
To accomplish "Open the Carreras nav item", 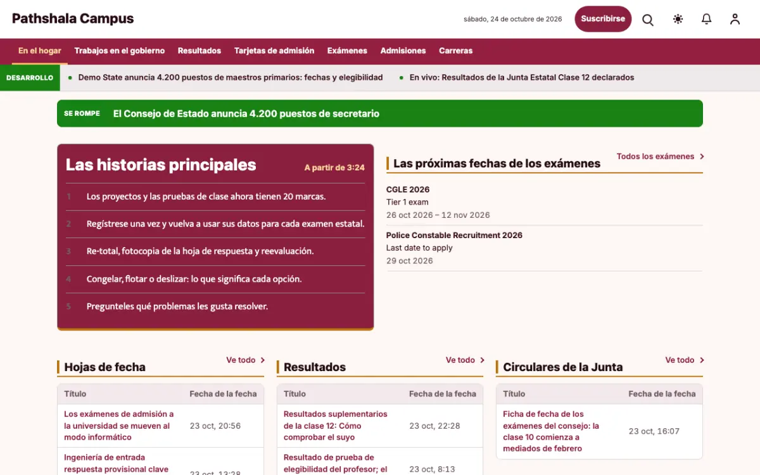I will (456, 51).
